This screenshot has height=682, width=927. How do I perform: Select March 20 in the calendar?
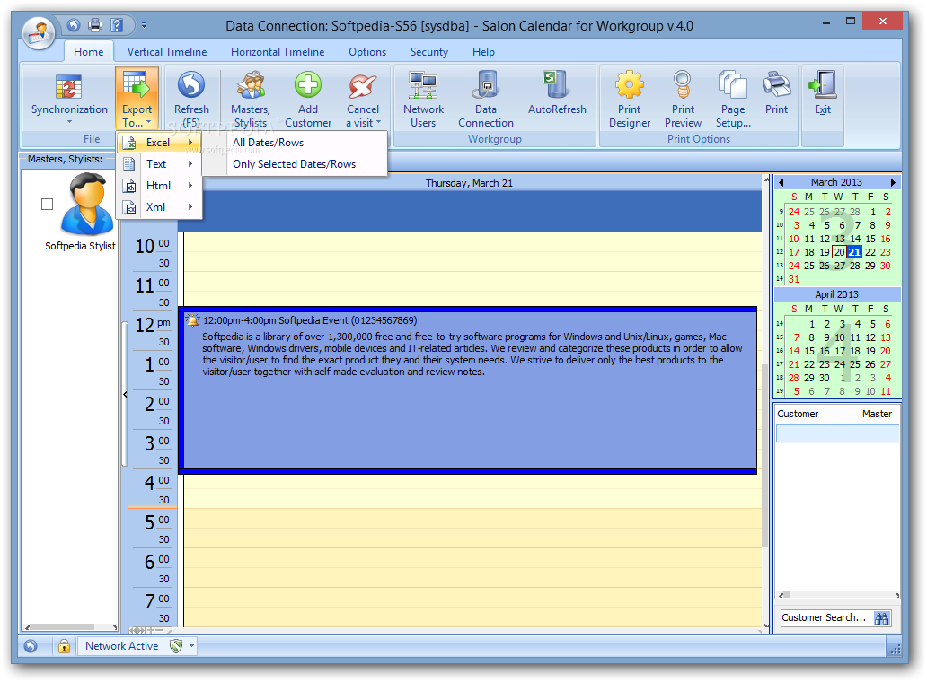tap(840, 252)
